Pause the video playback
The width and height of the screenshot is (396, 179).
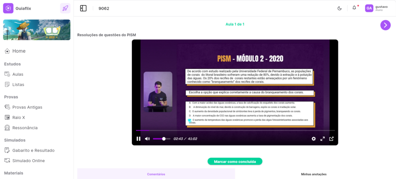(x=138, y=139)
